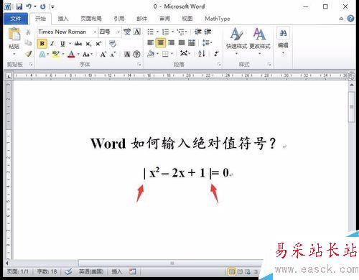Expand the bullets list dropdown arrow

coord(157,32)
